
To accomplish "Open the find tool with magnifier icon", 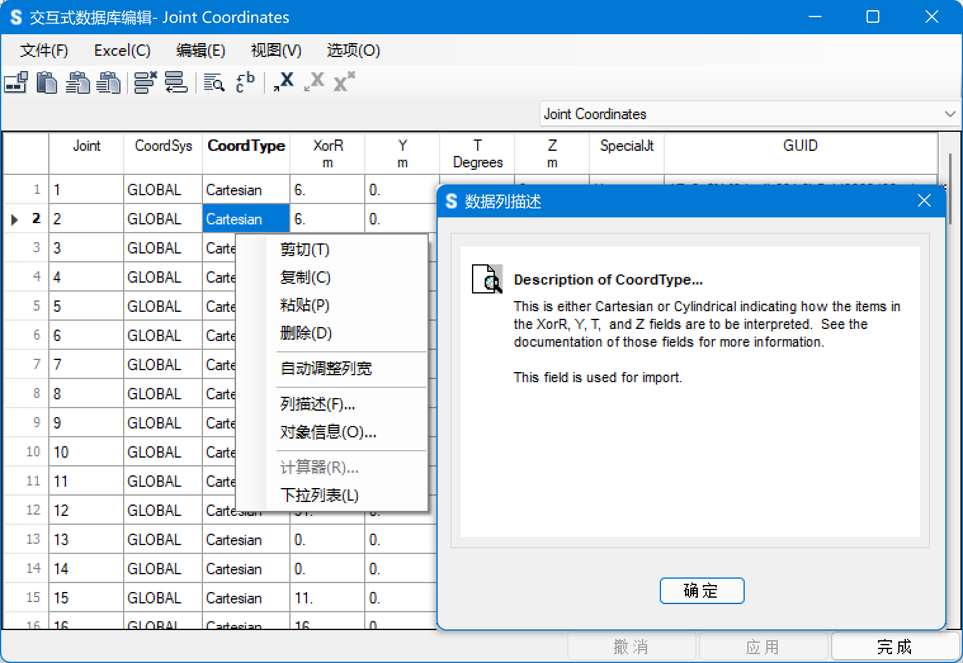I will point(214,82).
